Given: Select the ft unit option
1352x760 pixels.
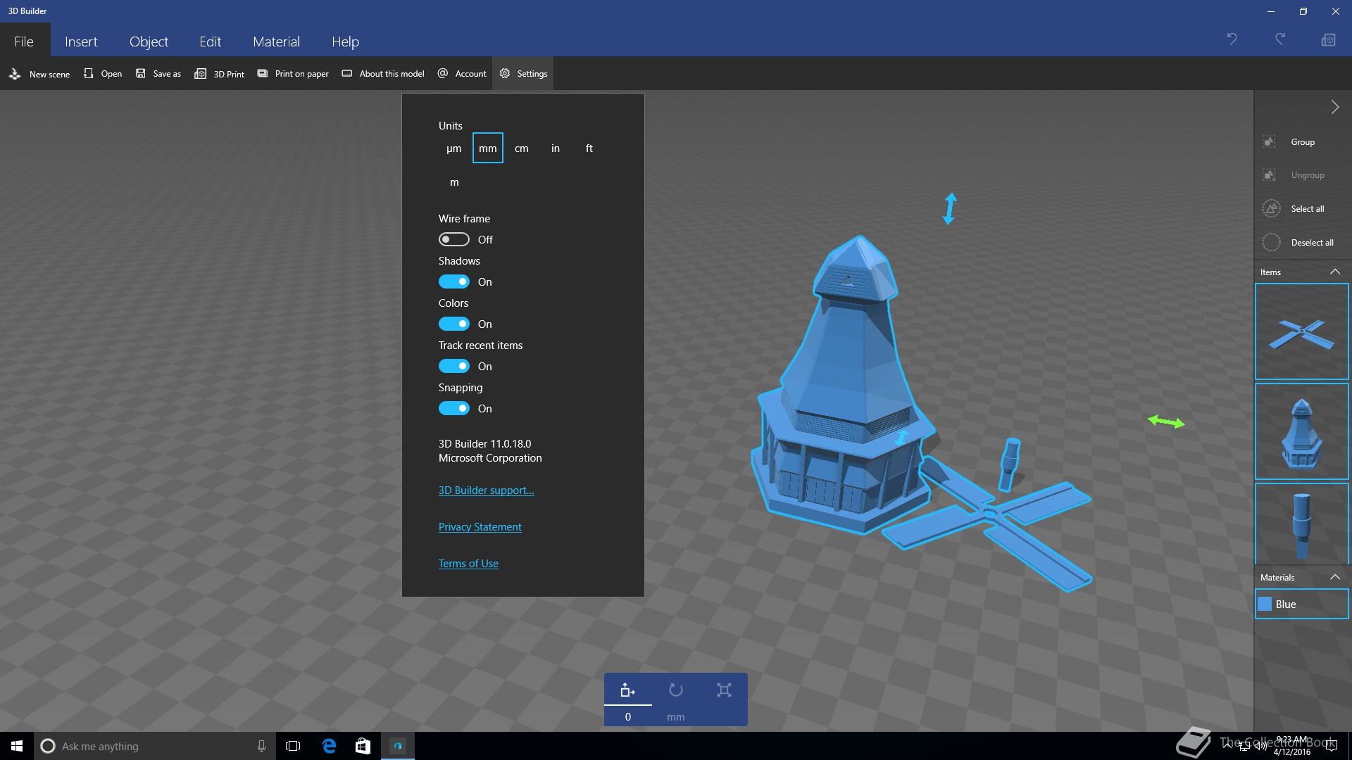Looking at the screenshot, I should 589,148.
